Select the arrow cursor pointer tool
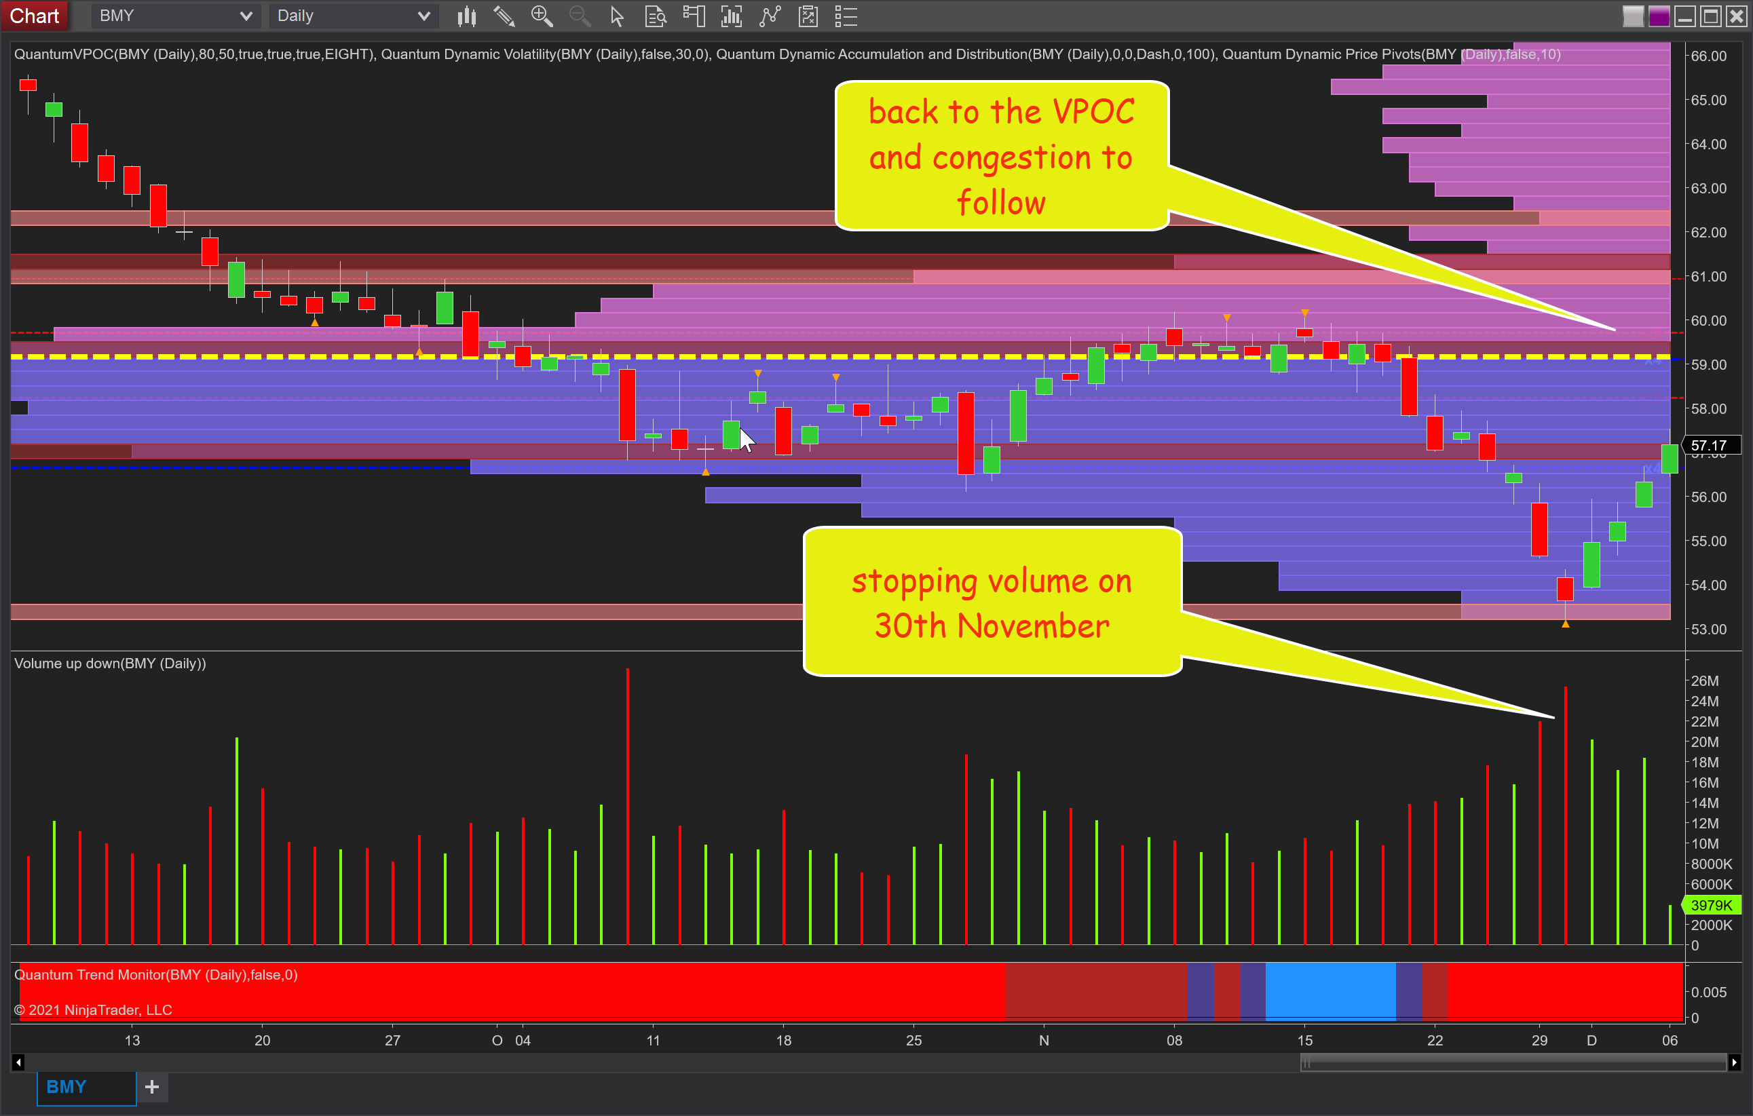Viewport: 1753px width, 1116px height. tap(618, 16)
